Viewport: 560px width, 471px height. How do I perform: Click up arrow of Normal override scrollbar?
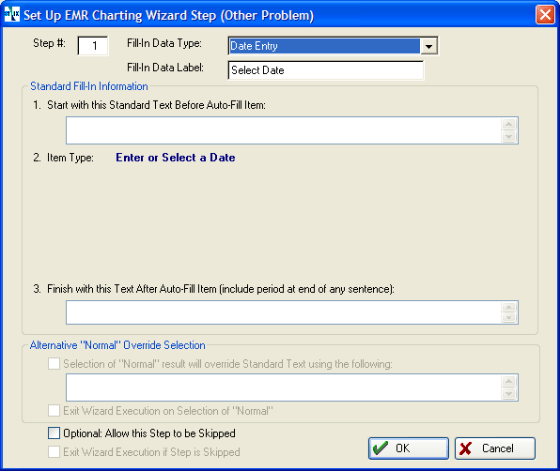509,381
